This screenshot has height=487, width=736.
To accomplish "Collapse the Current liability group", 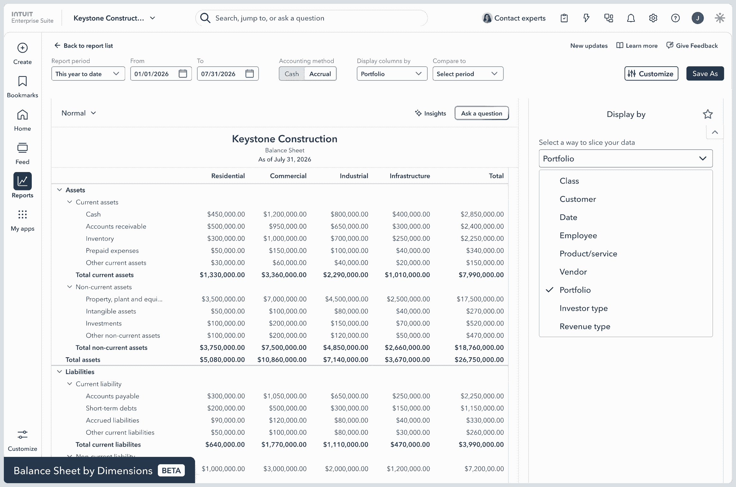I will click(x=70, y=384).
